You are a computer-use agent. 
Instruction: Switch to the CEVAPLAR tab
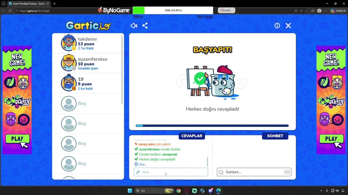(192, 136)
